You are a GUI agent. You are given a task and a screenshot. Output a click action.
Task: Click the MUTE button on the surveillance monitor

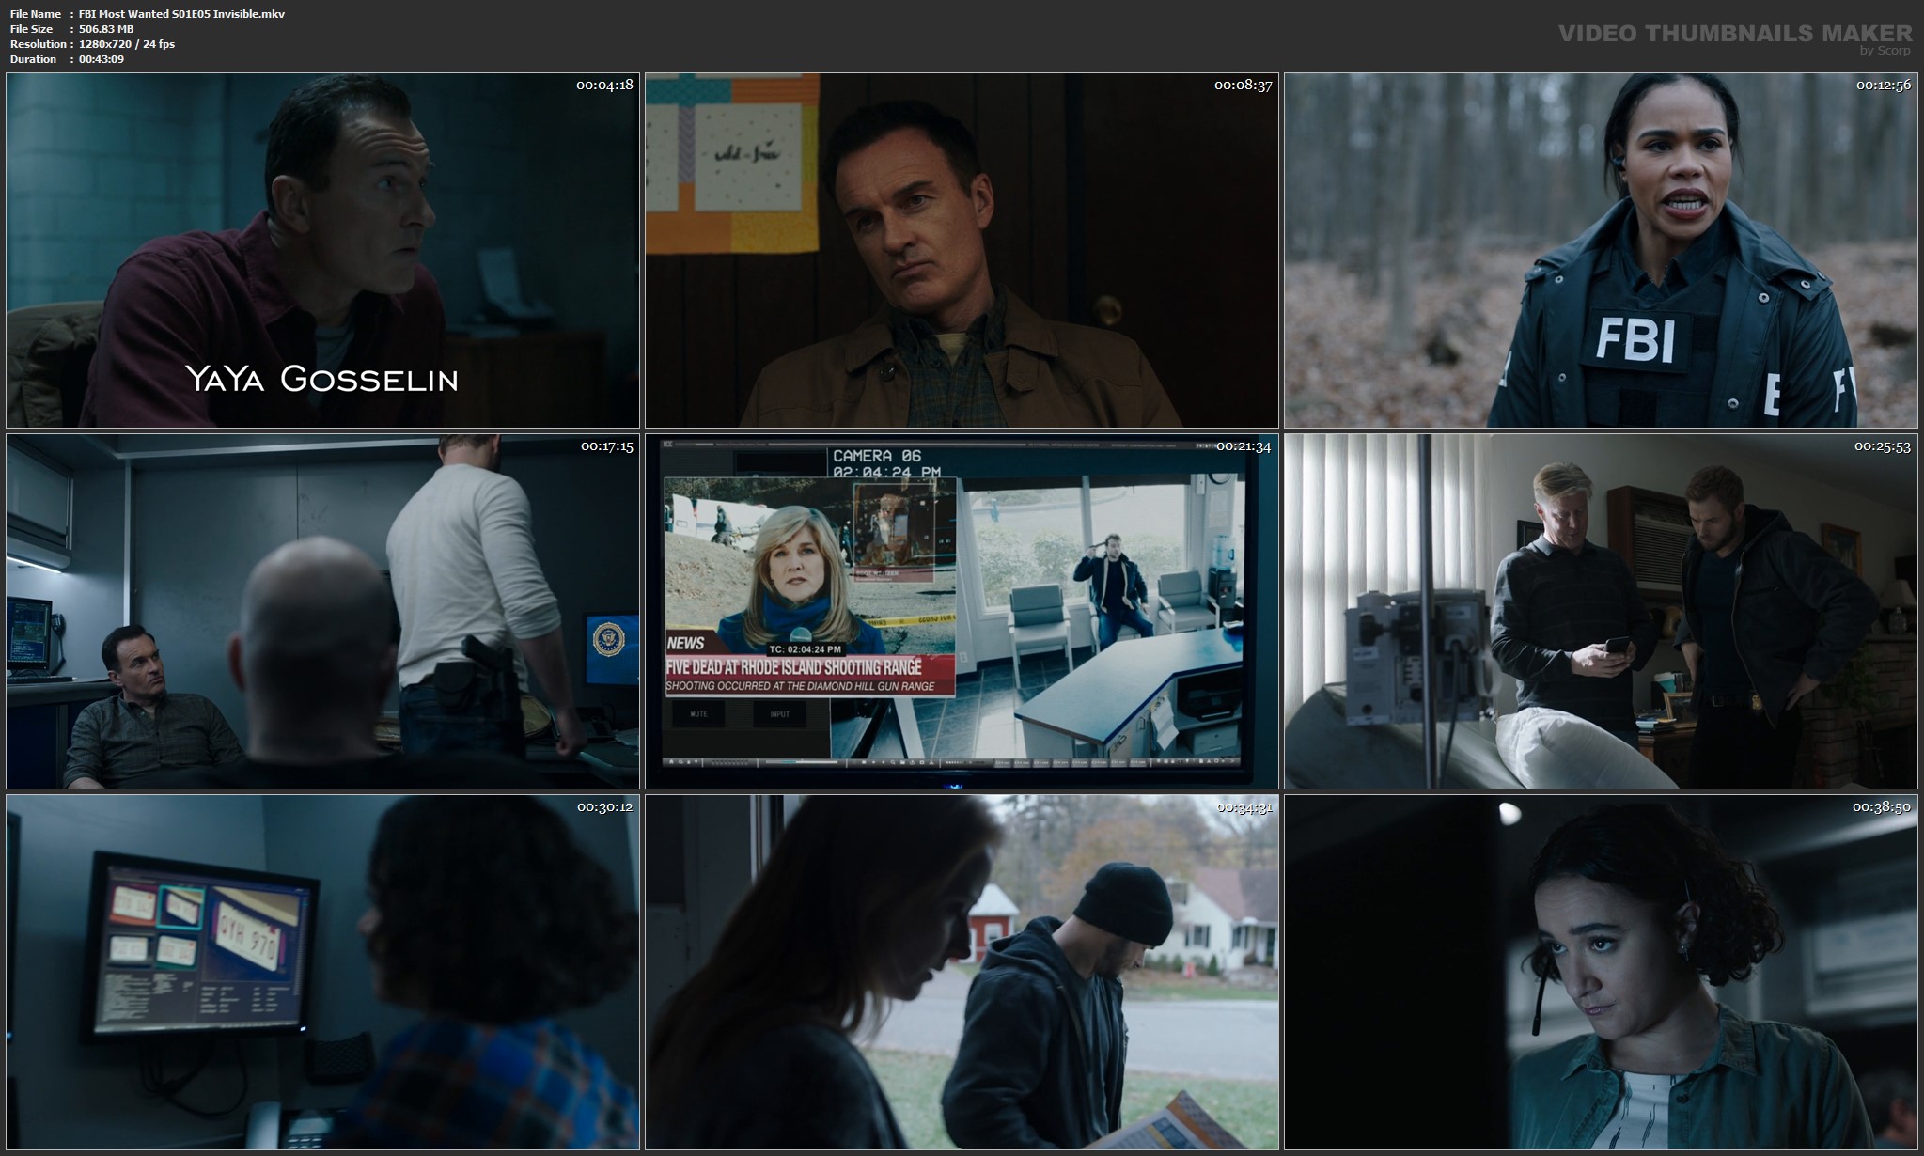coord(698,714)
